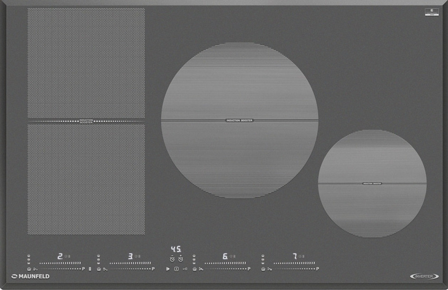Tap power slider of zone showing 2
Viewport: 448px width, 290px height.
(x=60, y=263)
